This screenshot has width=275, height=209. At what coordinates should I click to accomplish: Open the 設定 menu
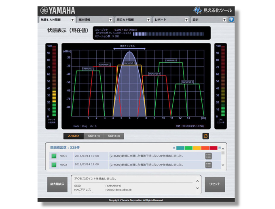pyautogui.click(x=209, y=20)
